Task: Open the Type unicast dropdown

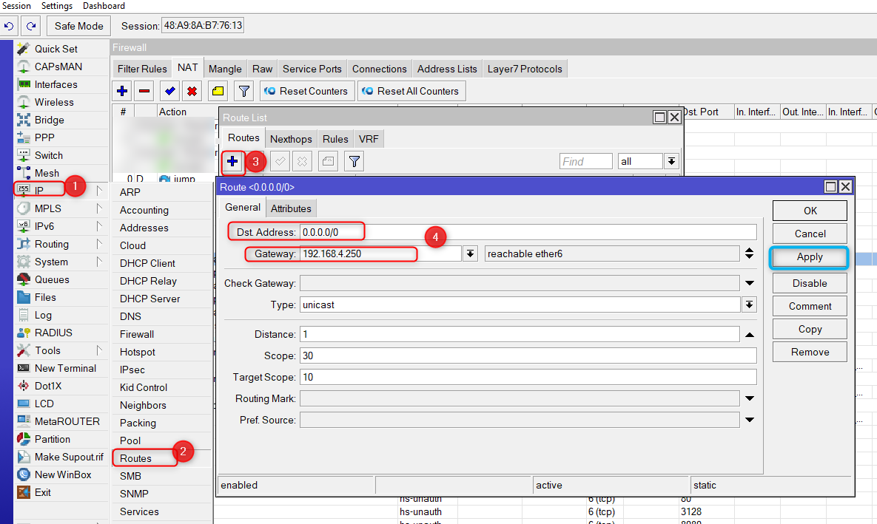Action: (x=749, y=304)
